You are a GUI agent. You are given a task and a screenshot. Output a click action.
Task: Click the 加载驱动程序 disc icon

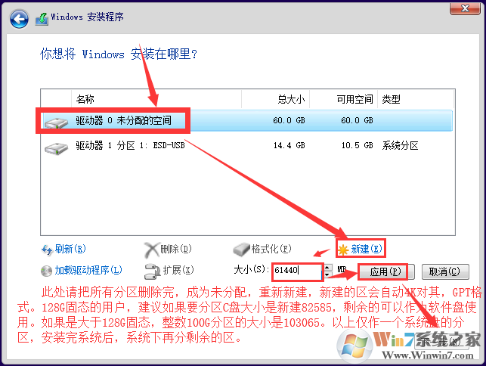47,270
